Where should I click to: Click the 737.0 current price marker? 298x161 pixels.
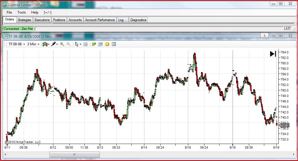click(x=284, y=125)
